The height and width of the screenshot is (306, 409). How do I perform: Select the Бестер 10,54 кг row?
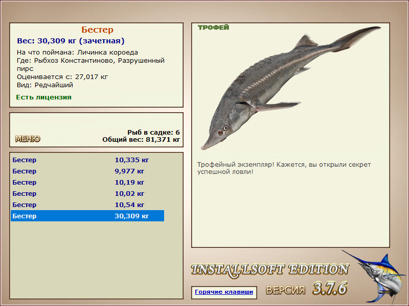pos(87,205)
